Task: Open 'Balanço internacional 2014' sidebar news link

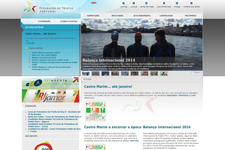Action: pos(44,57)
